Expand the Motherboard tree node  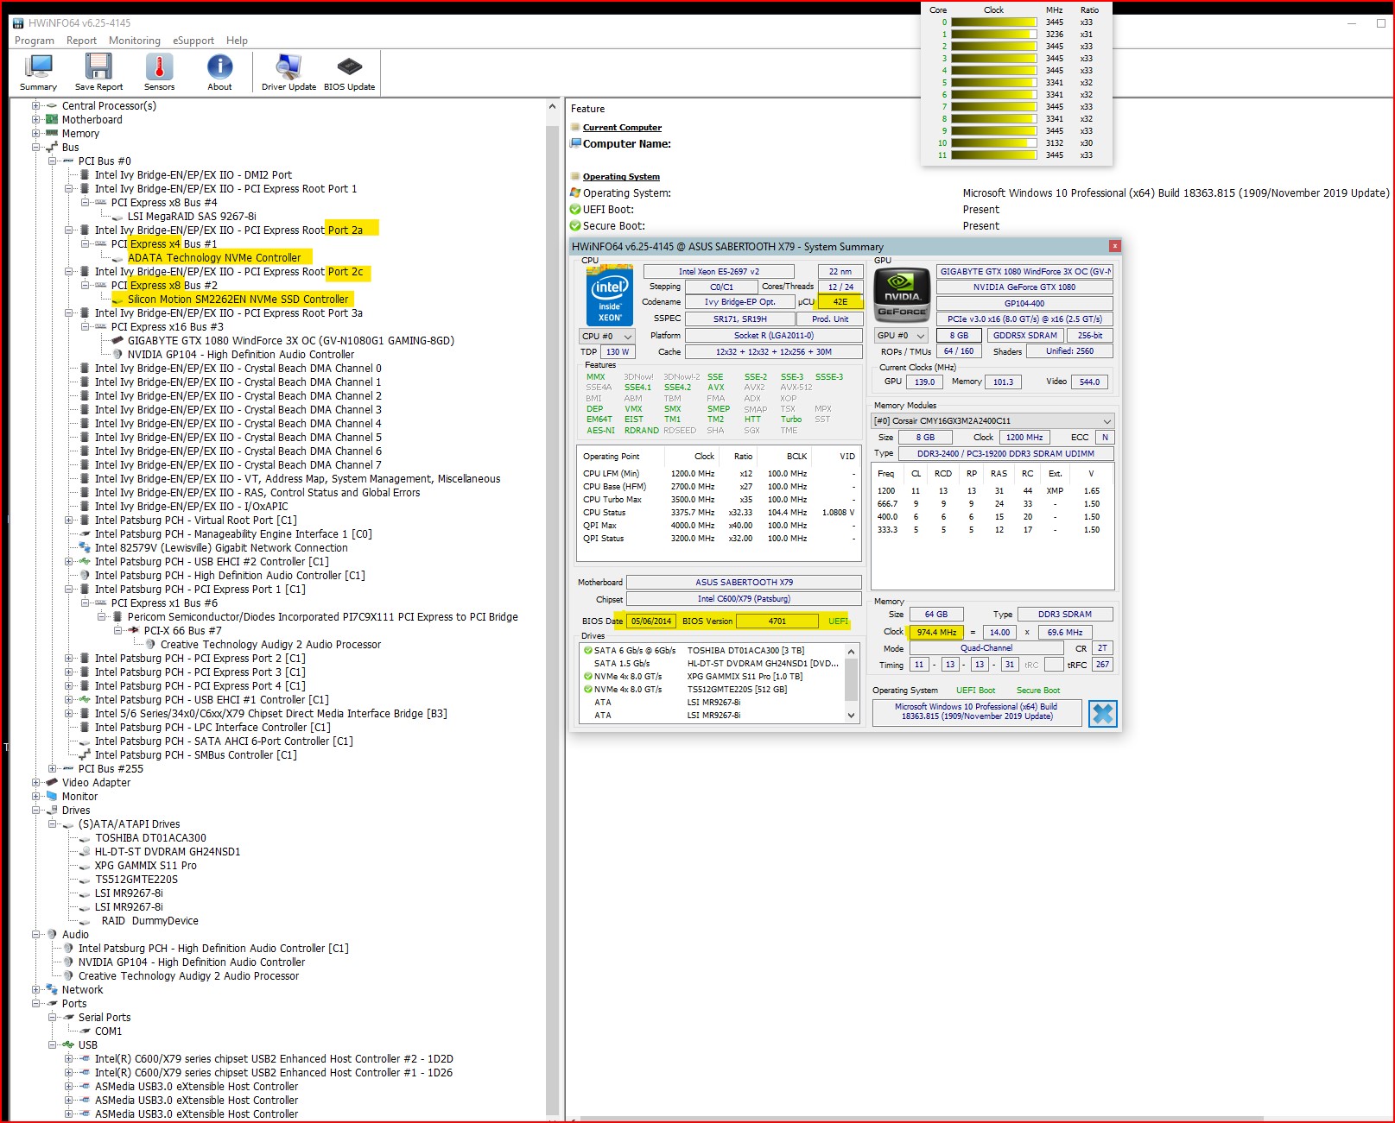pyautogui.click(x=36, y=120)
